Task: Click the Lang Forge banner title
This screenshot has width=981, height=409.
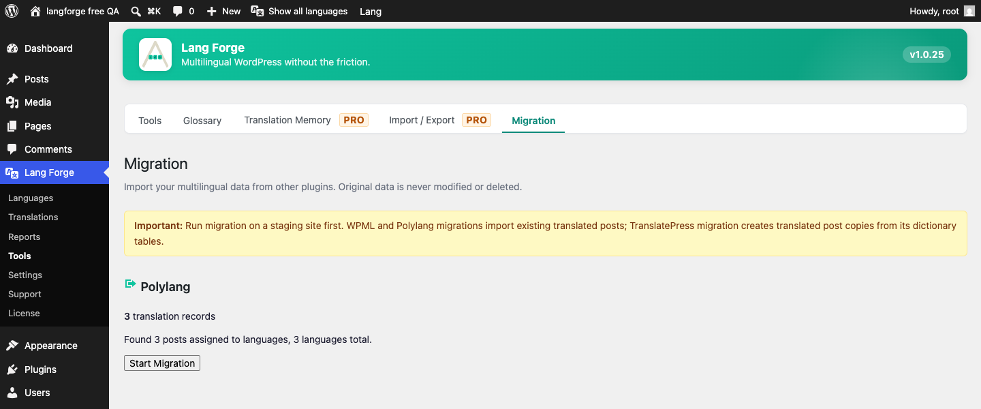Action: [x=213, y=48]
